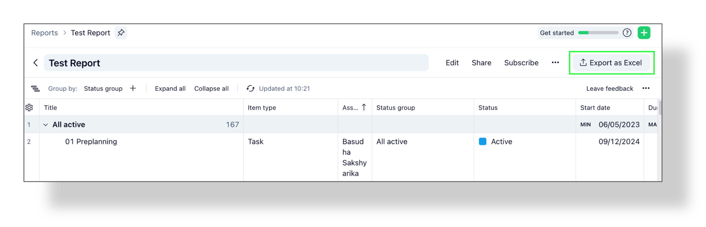Screen dimensions: 706x227
Task: Collapse the All active group row
Action: point(46,125)
